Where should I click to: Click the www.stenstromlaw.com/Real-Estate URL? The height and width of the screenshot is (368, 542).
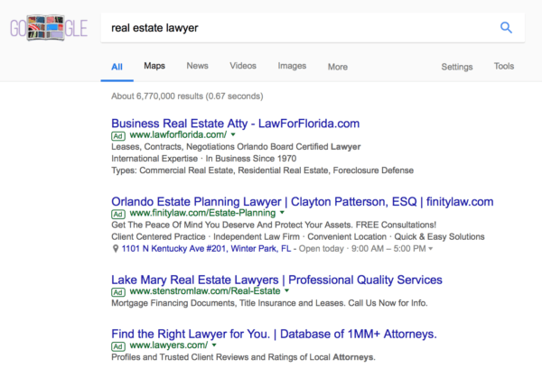(205, 291)
